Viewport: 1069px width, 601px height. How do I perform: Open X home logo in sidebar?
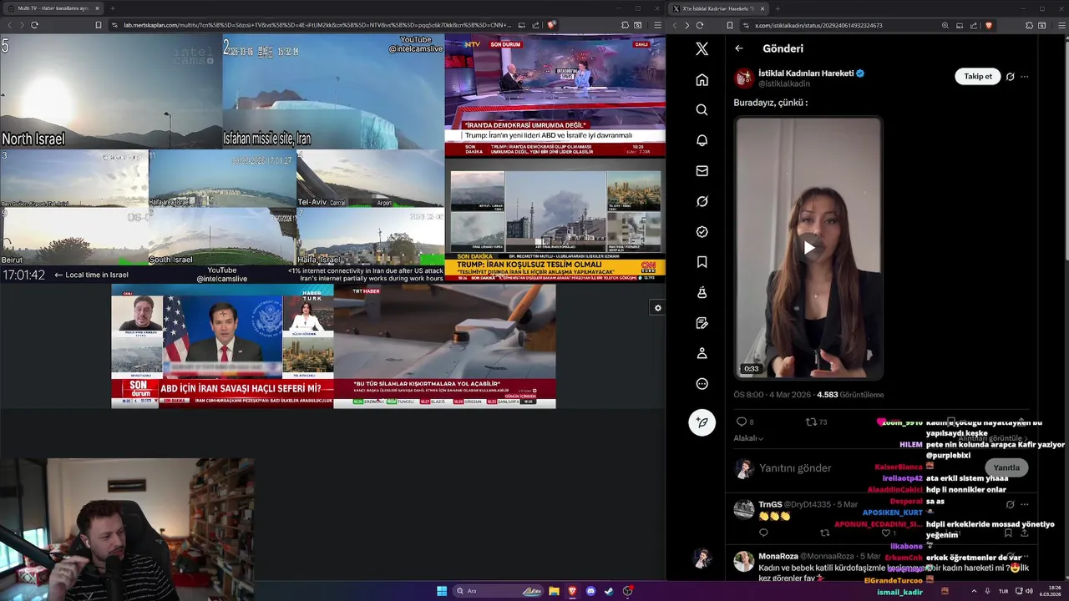coord(702,49)
